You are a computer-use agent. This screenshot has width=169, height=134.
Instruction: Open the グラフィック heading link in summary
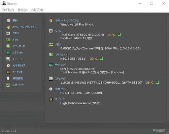(x=60, y=65)
